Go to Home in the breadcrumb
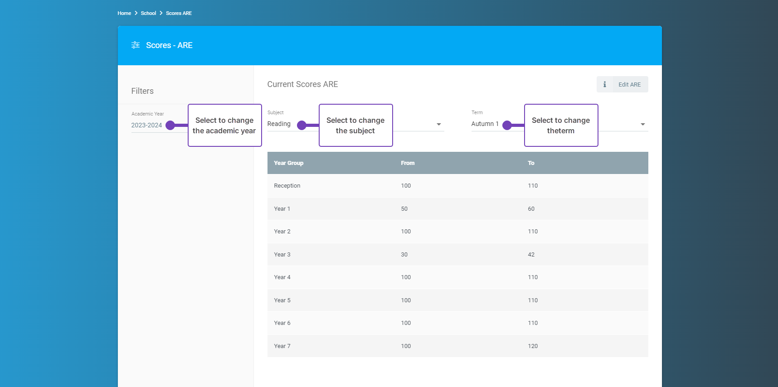778x387 pixels. click(124, 13)
